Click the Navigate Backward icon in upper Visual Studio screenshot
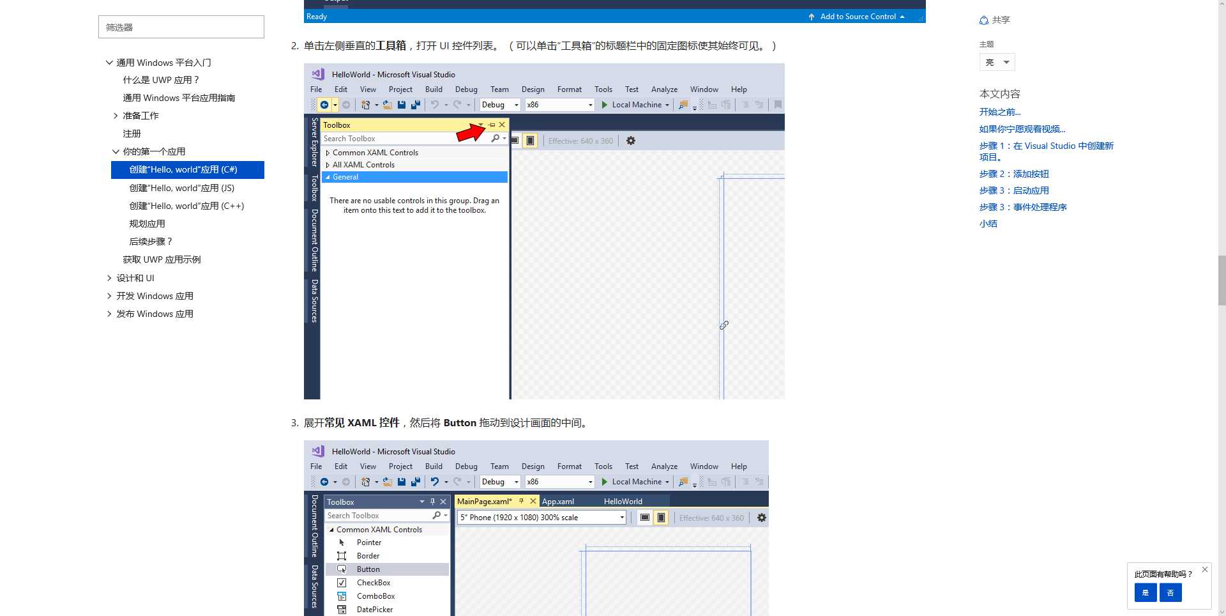The image size is (1226, 616). 324,105
